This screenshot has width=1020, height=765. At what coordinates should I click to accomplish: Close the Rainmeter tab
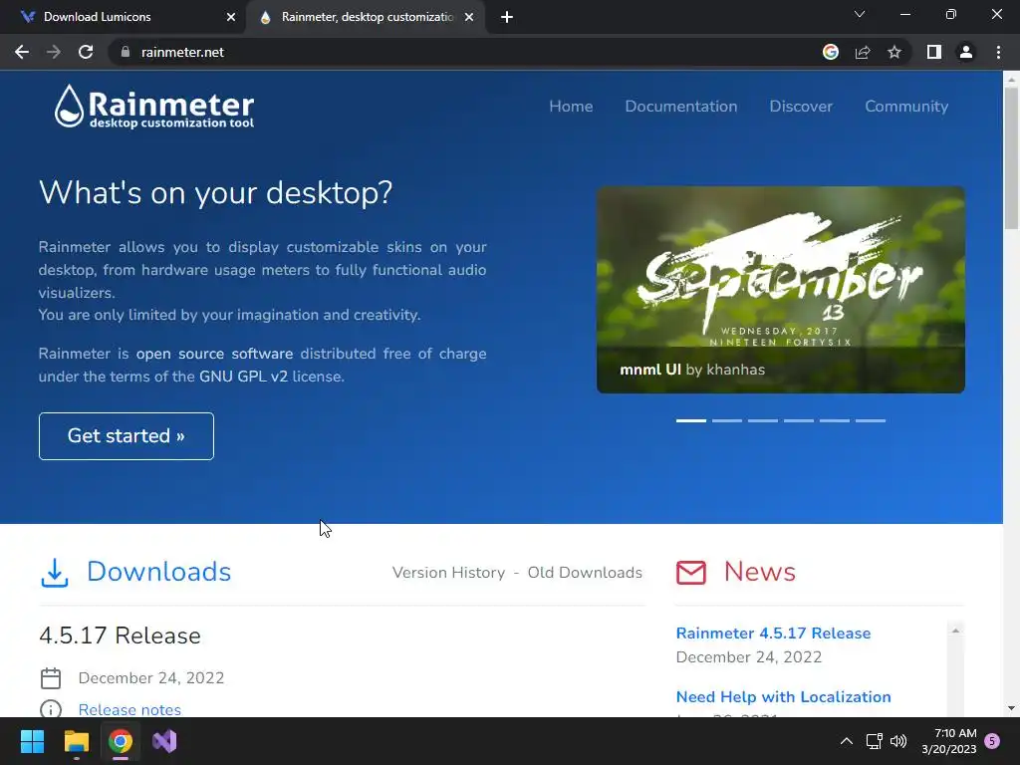click(x=469, y=17)
